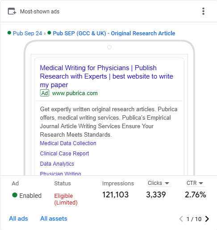Click the 1 / 10 page indicator

pyautogui.click(x=194, y=219)
